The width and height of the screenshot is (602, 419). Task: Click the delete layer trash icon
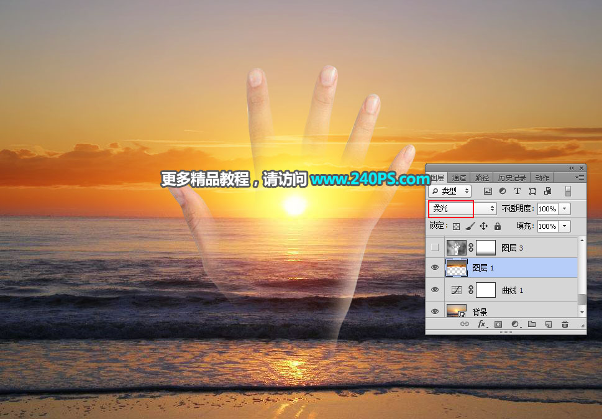pos(565,324)
